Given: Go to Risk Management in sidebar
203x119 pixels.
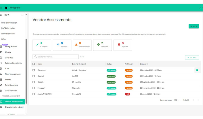Looking at the screenshot, I should [x=13, y=74].
